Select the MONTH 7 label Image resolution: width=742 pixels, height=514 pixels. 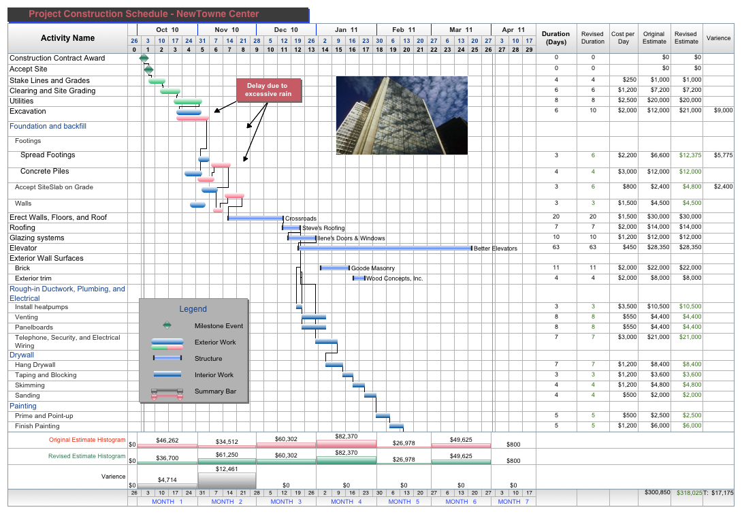click(x=513, y=502)
